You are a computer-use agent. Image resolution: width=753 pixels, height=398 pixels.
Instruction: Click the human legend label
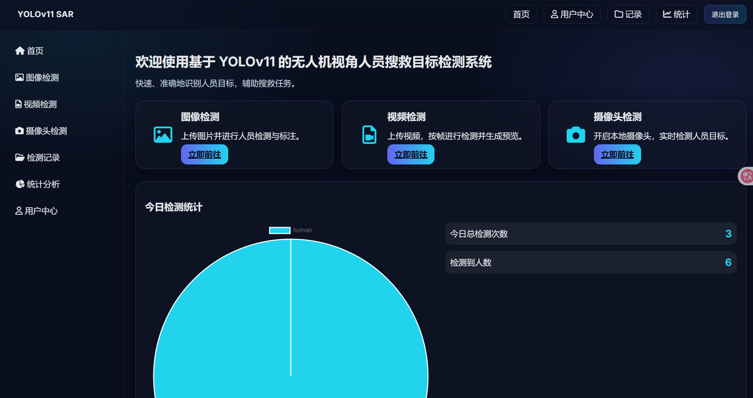(x=302, y=230)
